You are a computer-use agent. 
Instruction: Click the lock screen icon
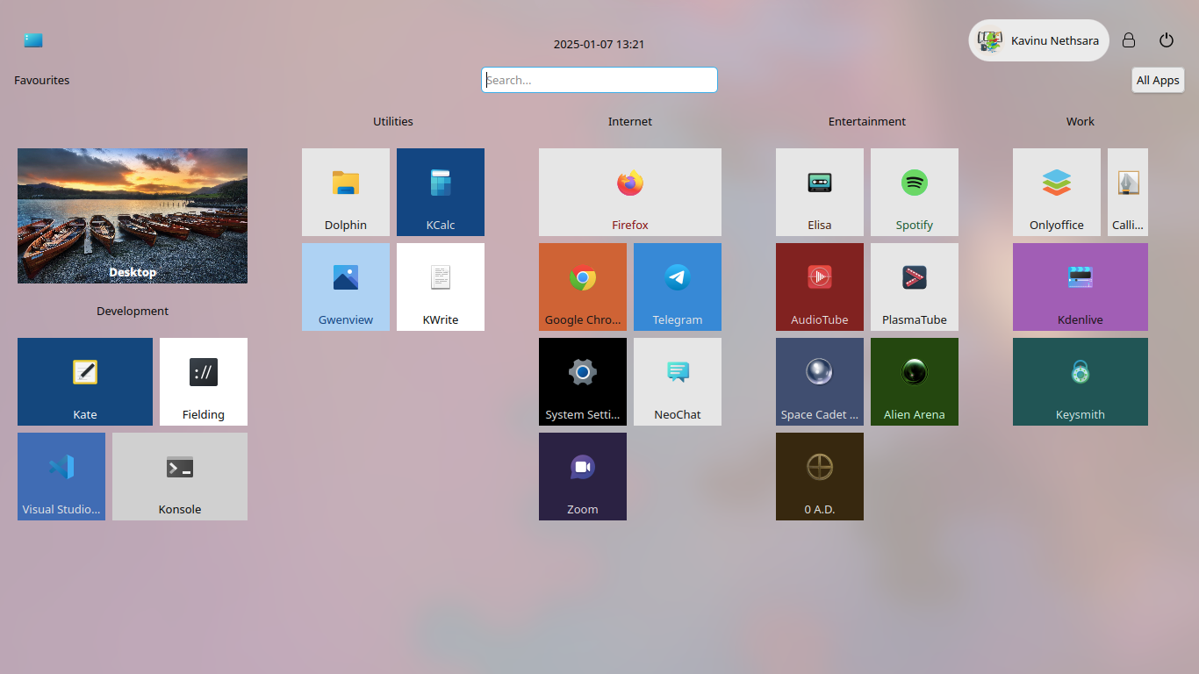pos(1129,40)
